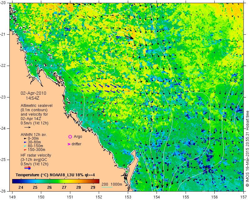Click the date text 02-Apr-2010
This screenshot has width=250, height=200.
(x=33, y=93)
